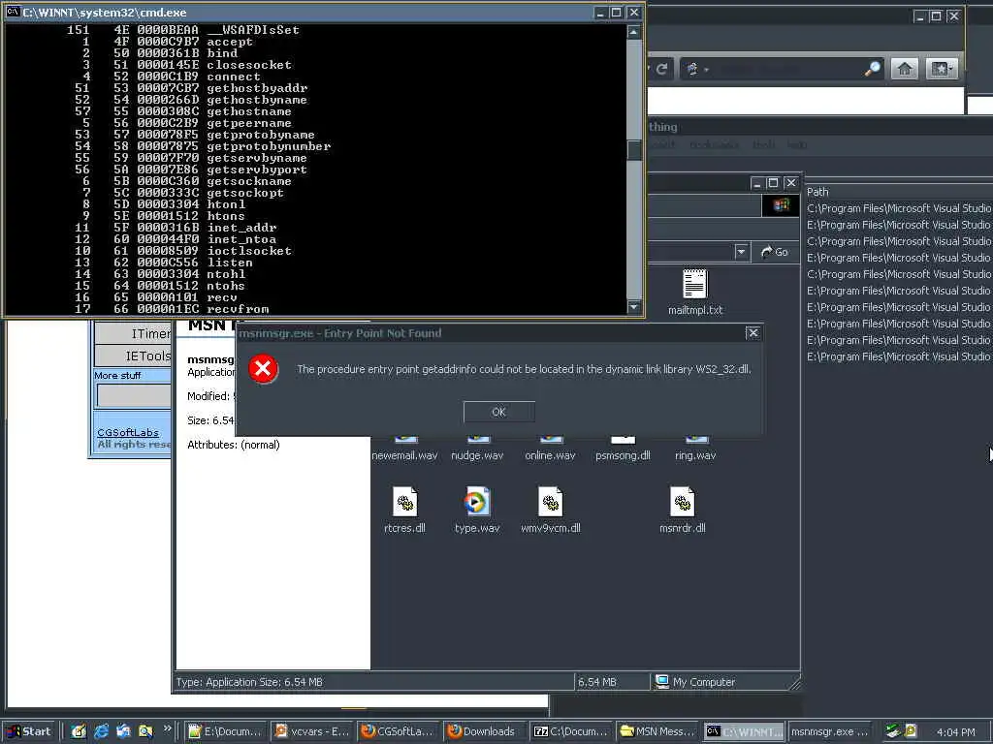Click the Start button
The height and width of the screenshot is (744, 993).
[29, 731]
